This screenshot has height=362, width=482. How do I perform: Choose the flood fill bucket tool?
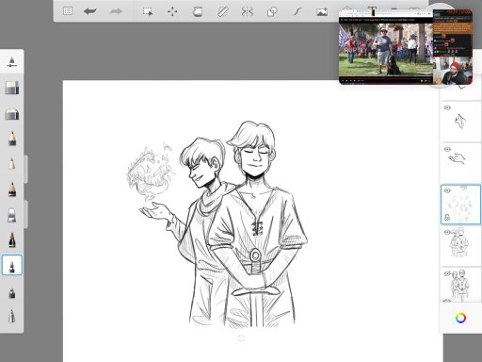198,12
